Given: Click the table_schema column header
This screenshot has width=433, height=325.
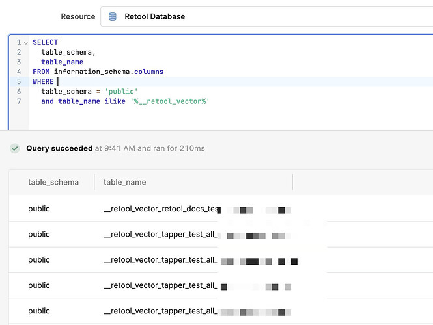Looking at the screenshot, I should pyautogui.click(x=53, y=182).
